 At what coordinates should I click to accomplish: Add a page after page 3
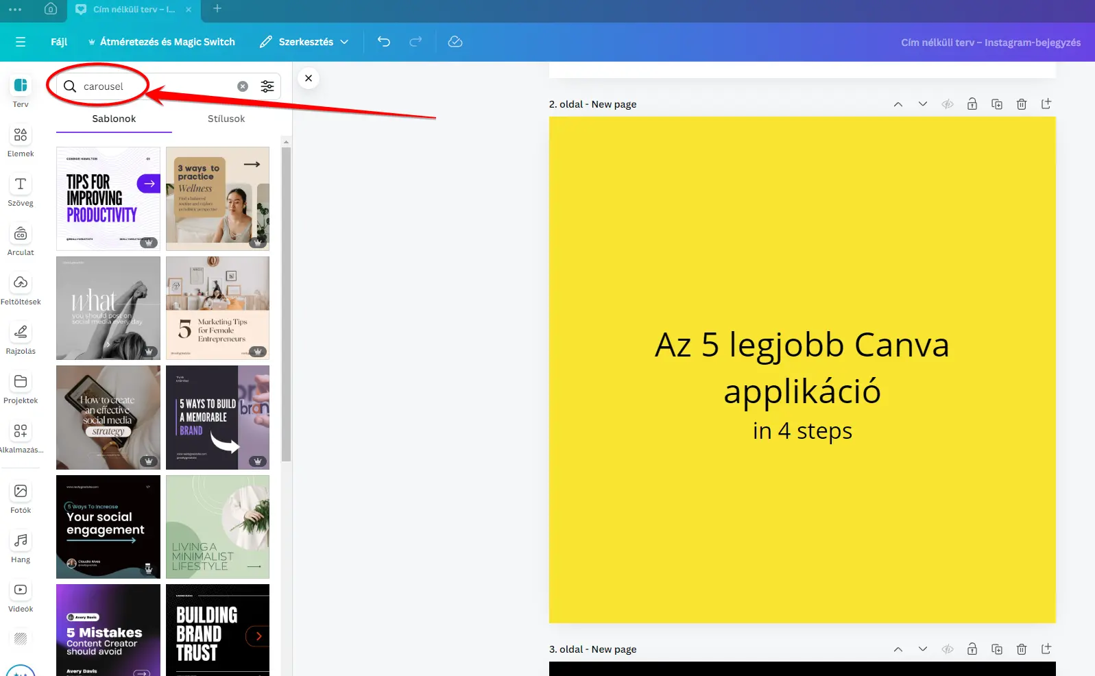pos(1046,649)
